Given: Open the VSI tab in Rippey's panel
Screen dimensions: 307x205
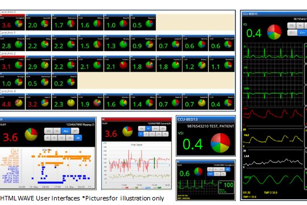Looking at the screenshot, I should click(x=48, y=131).
